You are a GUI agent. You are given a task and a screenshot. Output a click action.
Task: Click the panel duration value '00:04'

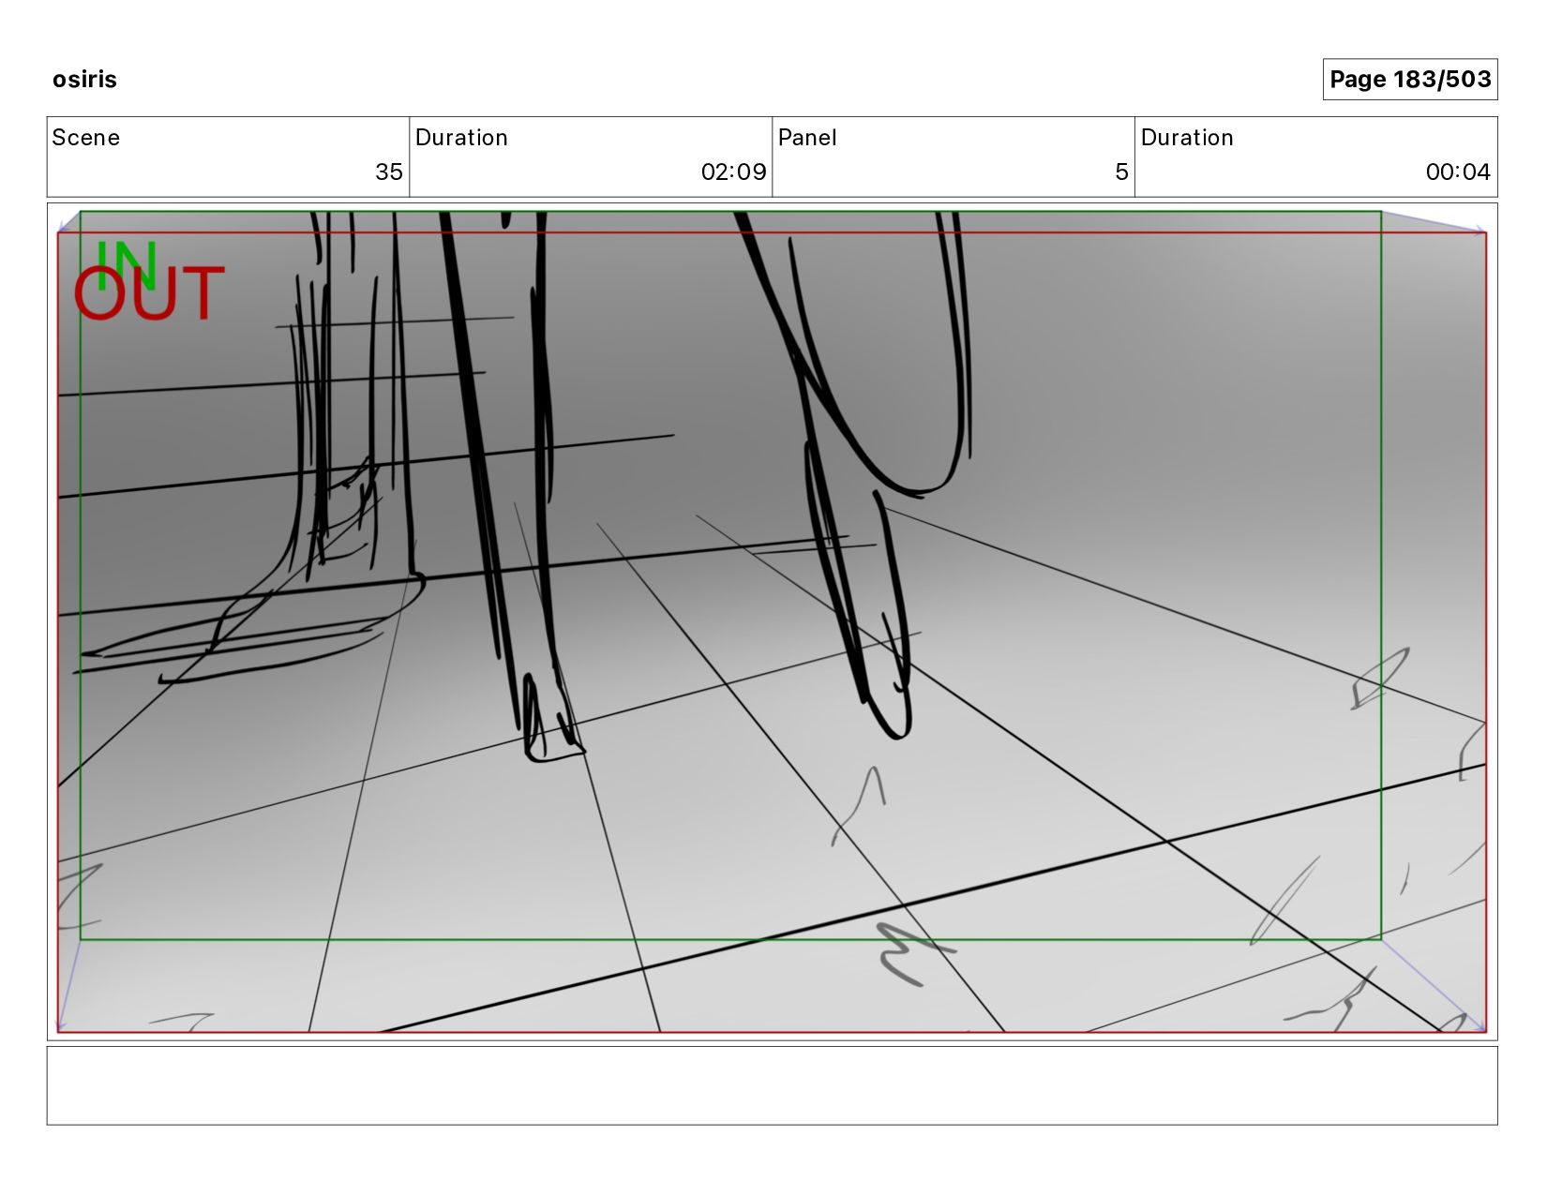click(x=1458, y=172)
